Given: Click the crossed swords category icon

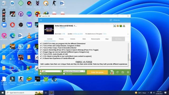Looking at the screenshot, I should point(114,26).
